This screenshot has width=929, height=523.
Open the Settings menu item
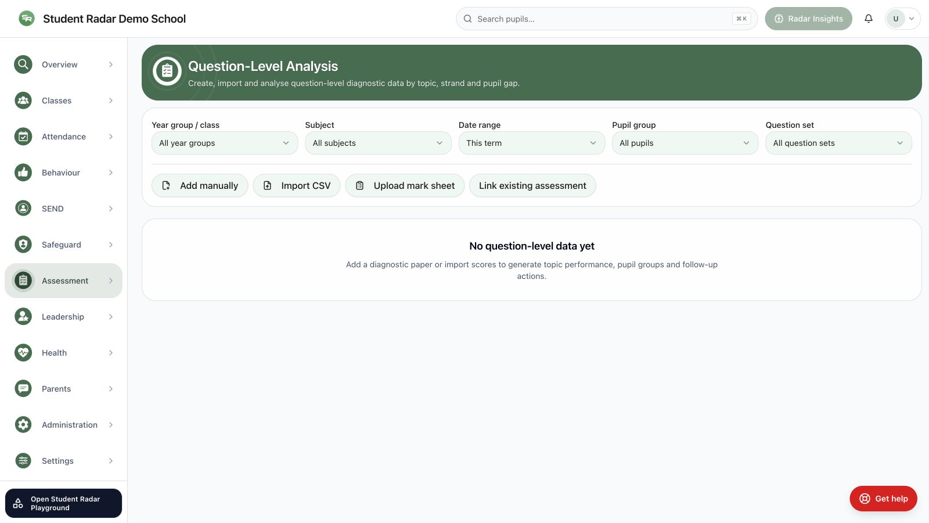pos(64,461)
